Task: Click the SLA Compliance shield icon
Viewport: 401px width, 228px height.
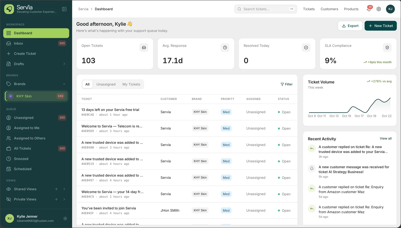Action: (x=387, y=47)
